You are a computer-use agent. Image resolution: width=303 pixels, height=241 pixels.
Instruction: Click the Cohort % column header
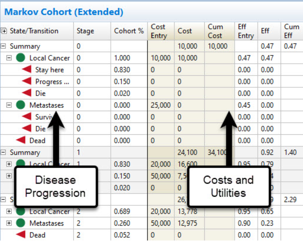[x=129, y=31]
